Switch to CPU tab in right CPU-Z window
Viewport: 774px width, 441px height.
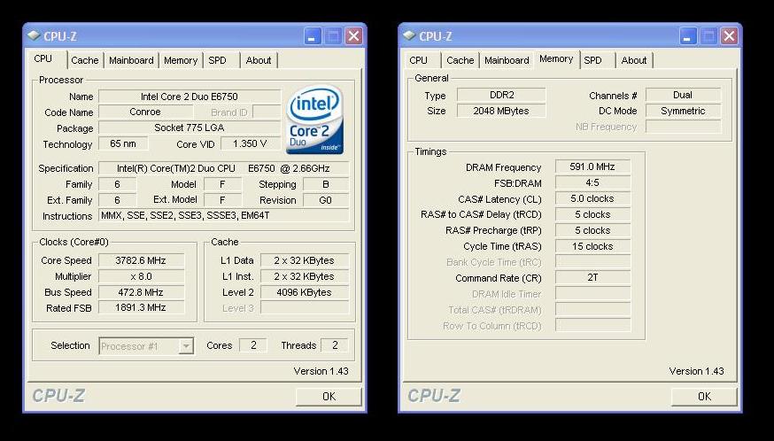coord(419,60)
